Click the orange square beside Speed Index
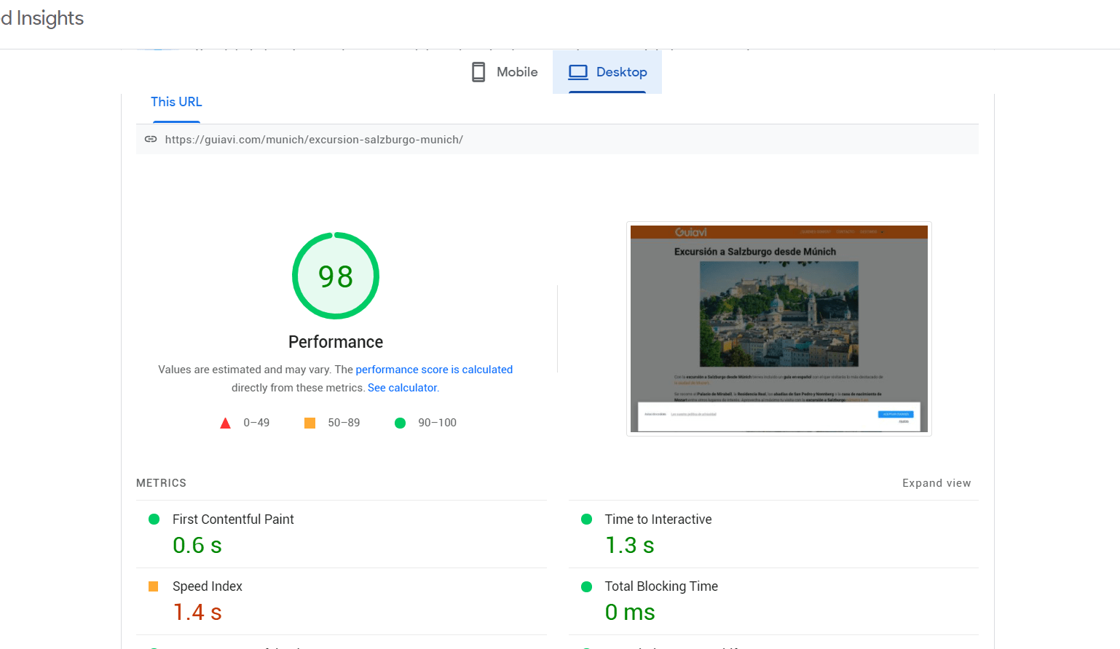This screenshot has width=1120, height=649. tap(154, 586)
